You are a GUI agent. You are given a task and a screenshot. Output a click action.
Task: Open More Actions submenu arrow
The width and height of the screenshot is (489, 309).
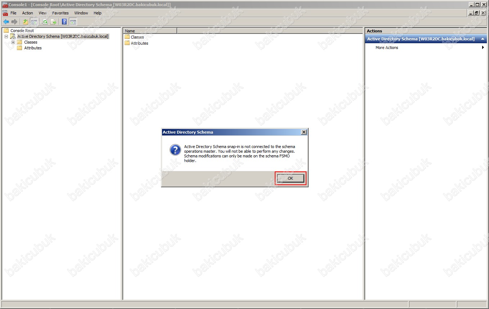[x=483, y=48]
